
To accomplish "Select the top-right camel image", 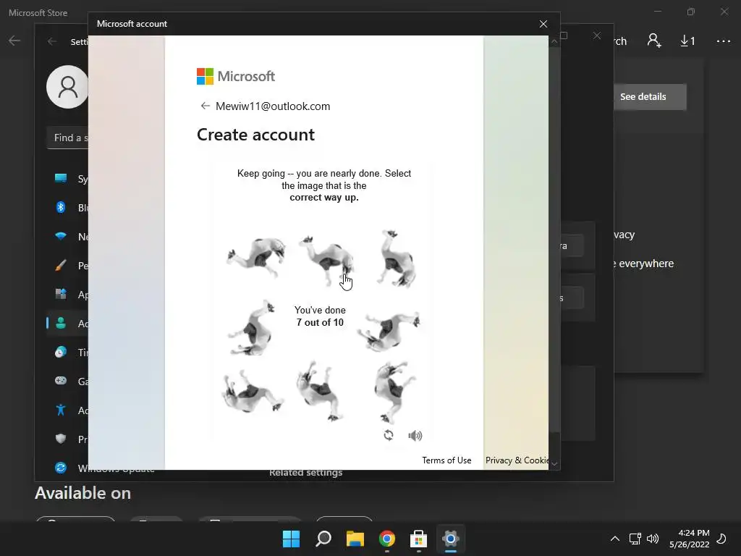I will click(x=397, y=258).
